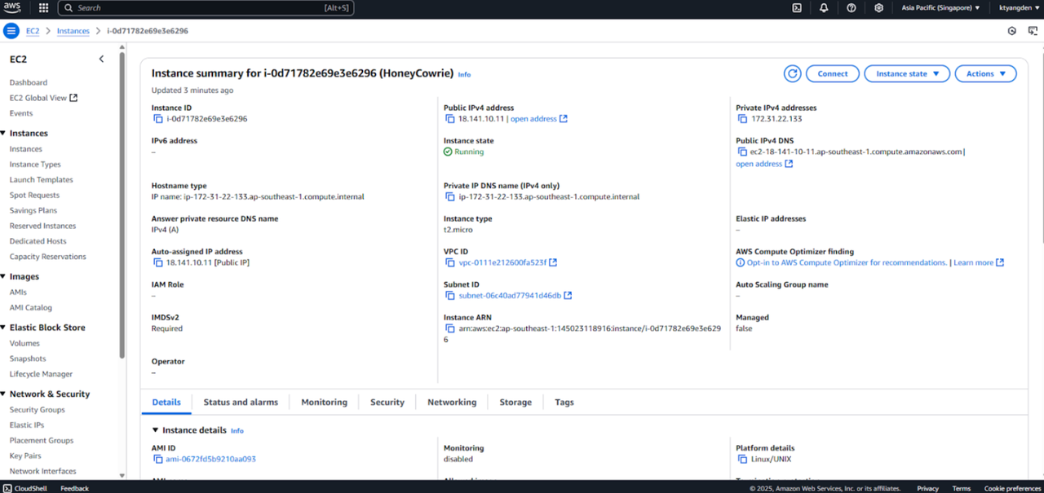Open the settings gear in the top bar
Viewport: 1044px width, 493px height.
[x=878, y=8]
